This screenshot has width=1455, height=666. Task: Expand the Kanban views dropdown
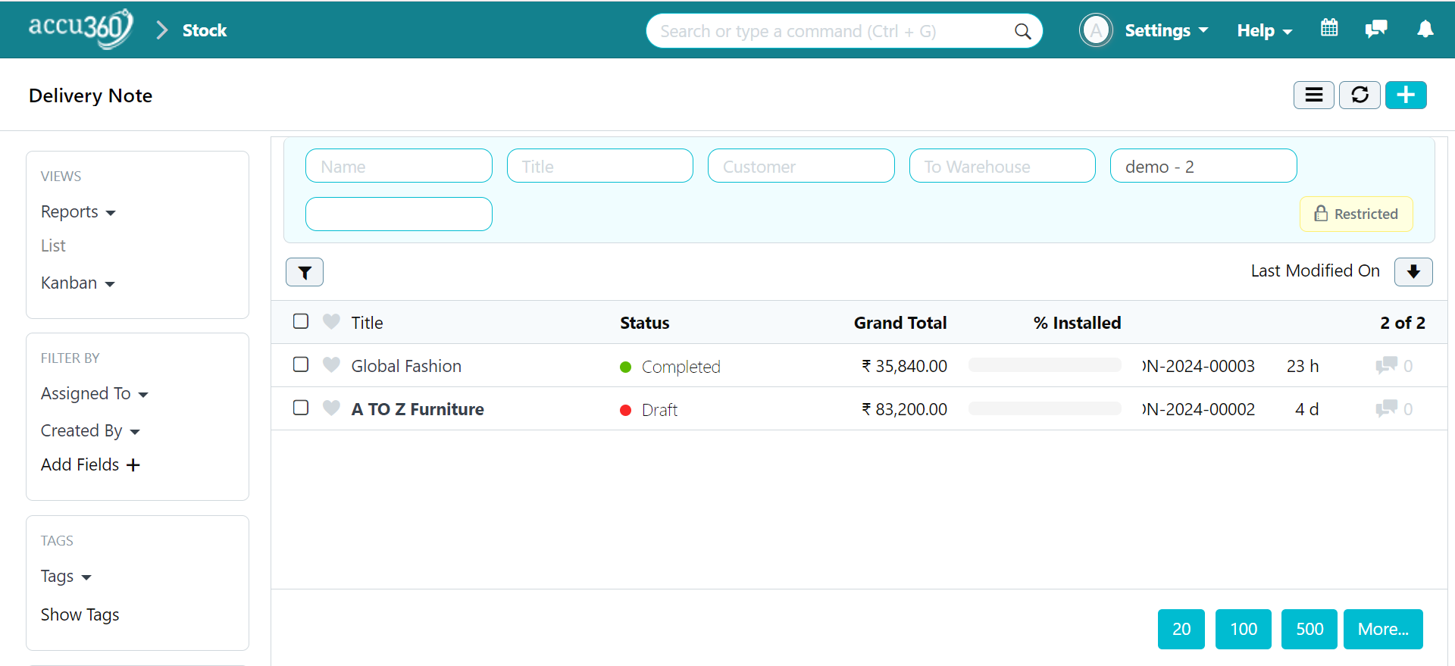click(77, 283)
